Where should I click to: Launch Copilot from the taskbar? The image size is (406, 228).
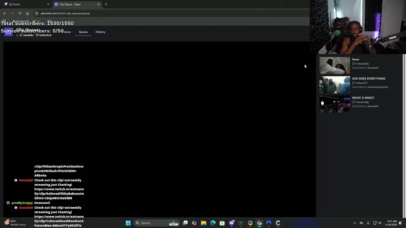(194, 223)
